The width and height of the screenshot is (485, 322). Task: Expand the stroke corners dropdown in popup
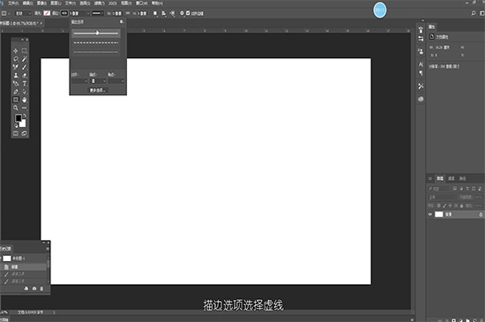(116, 81)
